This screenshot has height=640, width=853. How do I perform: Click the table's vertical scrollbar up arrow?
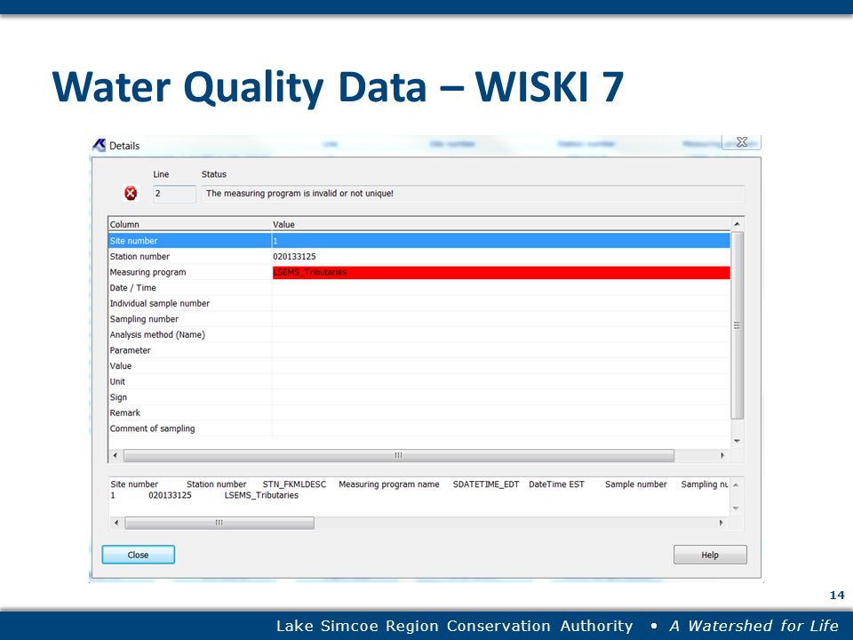tap(737, 224)
